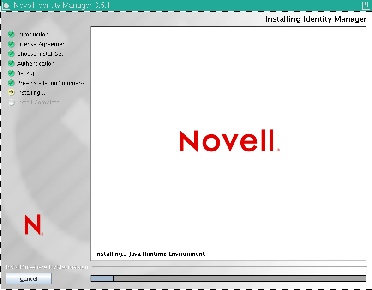
Task: Click the green check beside Introduction
Action: pos(11,34)
